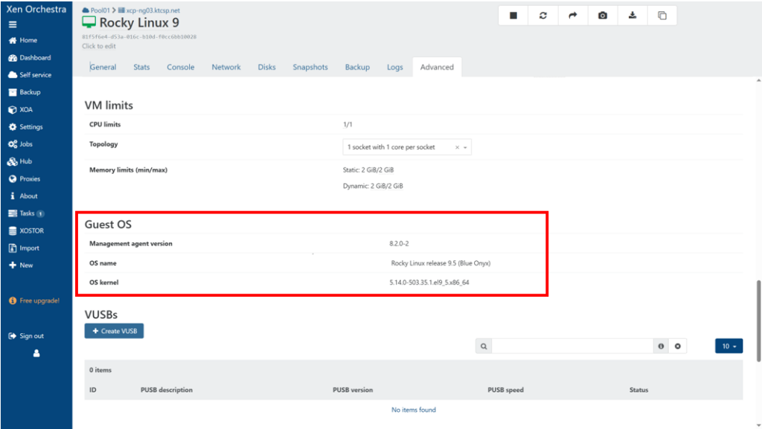This screenshot has width=762, height=429.
Task: Click the user profile icon in sidebar
Action: pyautogui.click(x=36, y=354)
